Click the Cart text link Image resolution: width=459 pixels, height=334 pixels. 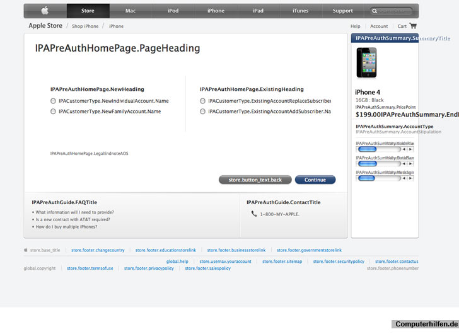tap(402, 26)
